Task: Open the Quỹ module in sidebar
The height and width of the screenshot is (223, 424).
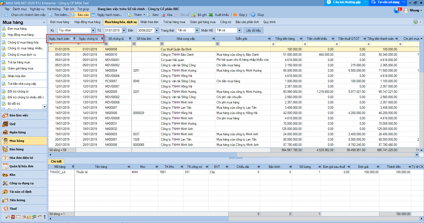Action: coord(24,124)
